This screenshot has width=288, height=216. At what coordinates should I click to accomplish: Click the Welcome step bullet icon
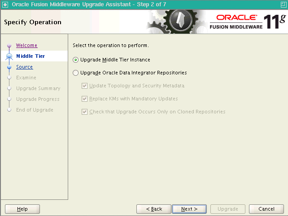[9, 45]
